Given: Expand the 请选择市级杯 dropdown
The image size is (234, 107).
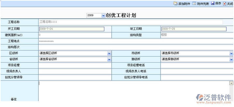Looking at the screenshot, I should (x=231, y=53).
